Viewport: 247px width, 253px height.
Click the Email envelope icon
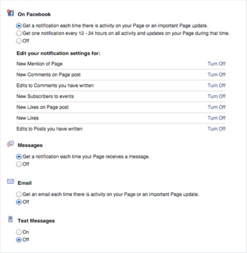coord(11,182)
